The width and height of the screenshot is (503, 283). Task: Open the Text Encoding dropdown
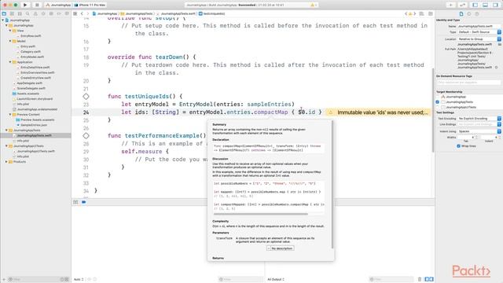479,119
